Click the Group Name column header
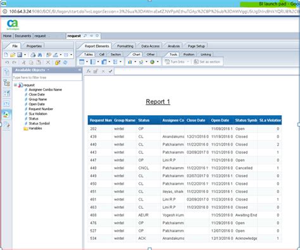Screen dimensions: 300x250 pyautogui.click(x=125, y=120)
